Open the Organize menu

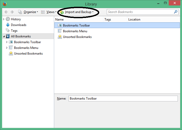[31, 12]
